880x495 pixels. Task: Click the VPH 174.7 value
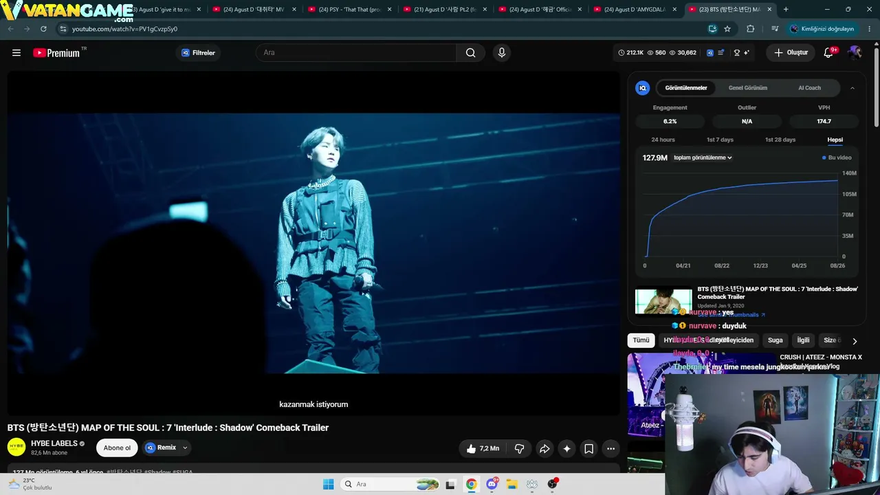tap(824, 122)
